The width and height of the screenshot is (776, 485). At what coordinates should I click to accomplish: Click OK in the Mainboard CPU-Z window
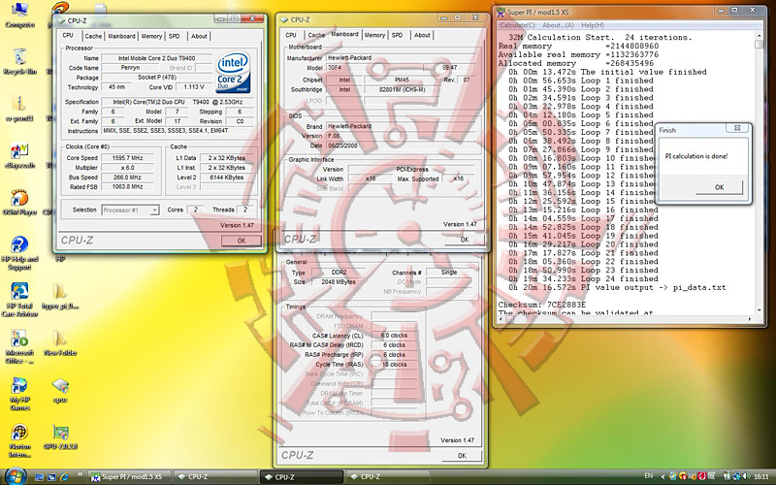click(x=465, y=240)
